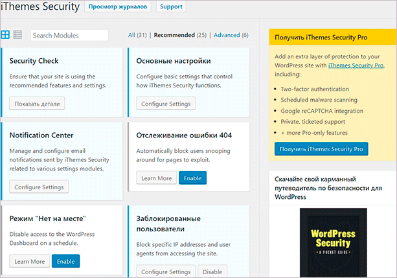Viewport: 397px width, 278px height.
Task: Open WordPress Security pocket guide cover
Action: [x=333, y=242]
